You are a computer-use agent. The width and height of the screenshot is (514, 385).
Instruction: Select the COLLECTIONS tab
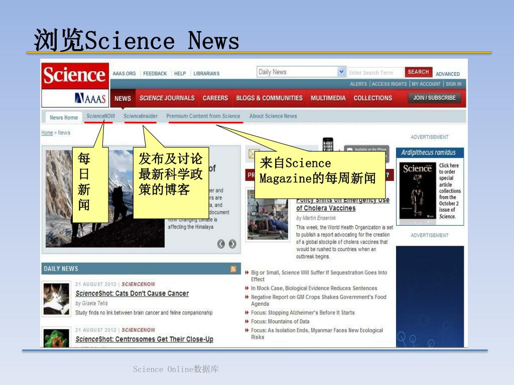373,98
